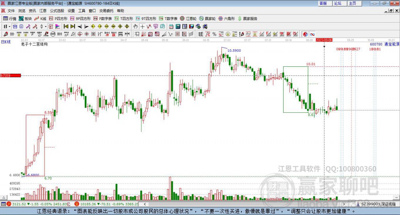Click the save floppy disk icon
Viewport: 400px width, 215px height.
(x=191, y=27)
